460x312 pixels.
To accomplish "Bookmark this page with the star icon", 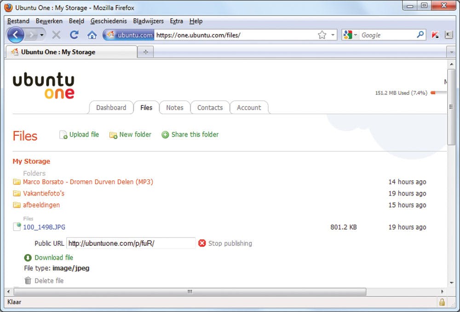I will [322, 35].
